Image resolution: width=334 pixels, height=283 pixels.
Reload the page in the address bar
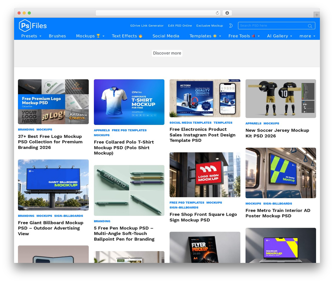tap(217, 13)
